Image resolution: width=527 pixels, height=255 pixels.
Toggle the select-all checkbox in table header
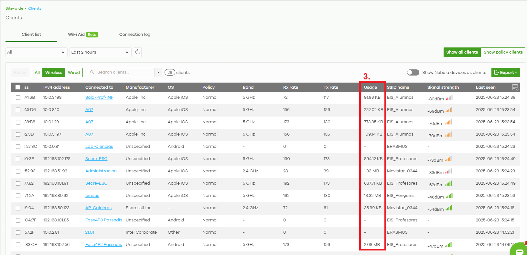pyautogui.click(x=18, y=87)
